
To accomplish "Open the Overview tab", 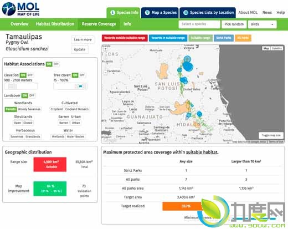I will pyautogui.click(x=19, y=24).
